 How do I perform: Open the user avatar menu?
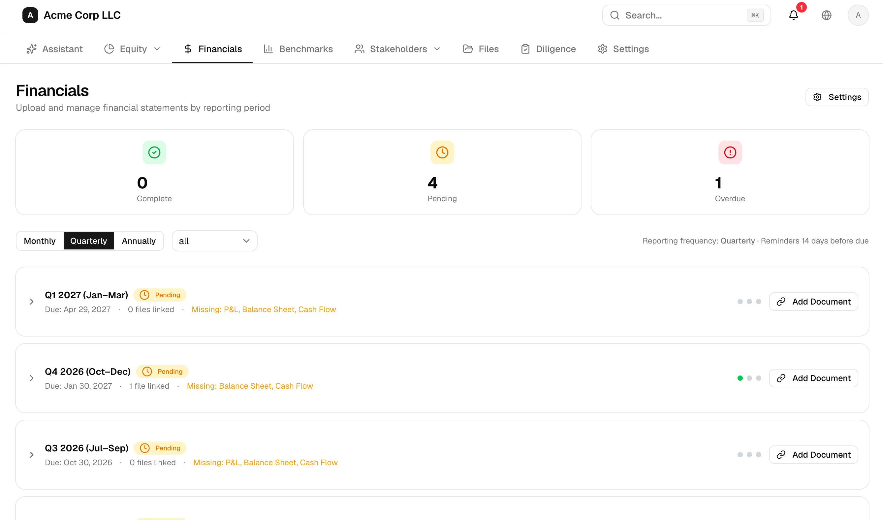click(x=858, y=15)
